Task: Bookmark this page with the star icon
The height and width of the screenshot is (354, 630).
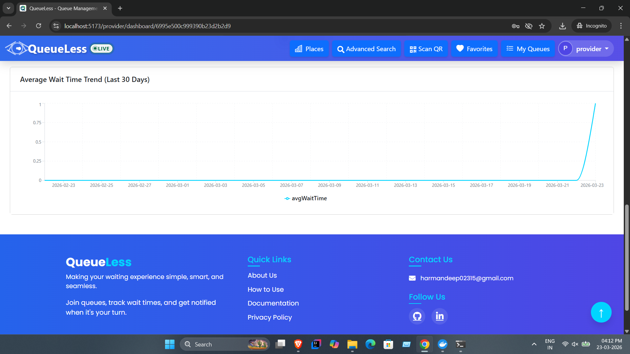Action: click(x=542, y=26)
